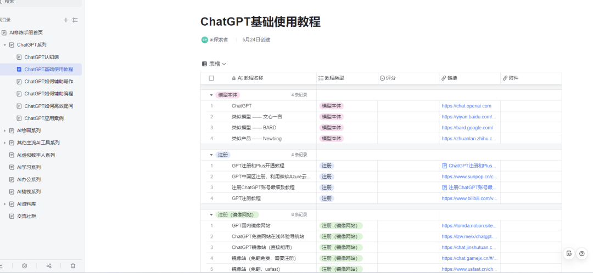Add a new page with the plus icon
Image resolution: width=593 pixels, height=273 pixels.
[66, 20]
